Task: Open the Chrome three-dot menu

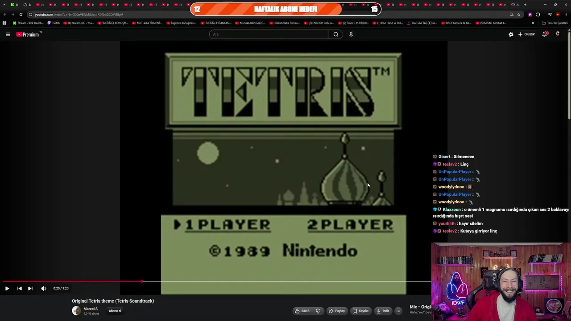Action: 566,14
